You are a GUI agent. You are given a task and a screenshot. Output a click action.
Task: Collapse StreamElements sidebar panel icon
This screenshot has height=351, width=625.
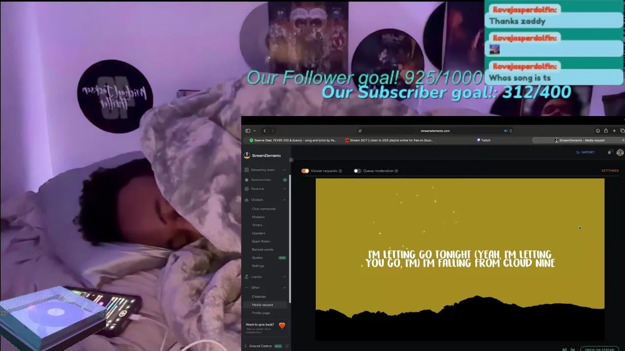click(x=291, y=160)
